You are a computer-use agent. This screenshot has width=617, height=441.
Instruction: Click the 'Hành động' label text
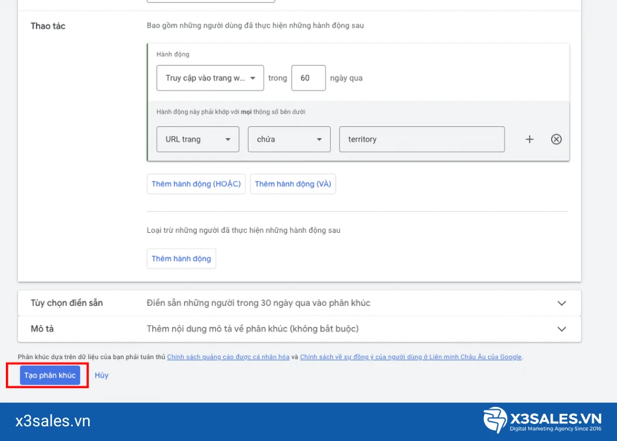click(x=173, y=54)
